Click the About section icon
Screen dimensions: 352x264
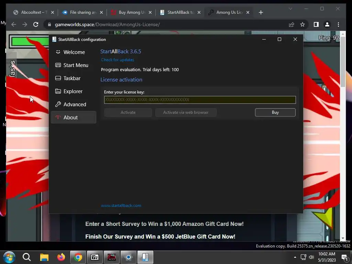click(58, 117)
